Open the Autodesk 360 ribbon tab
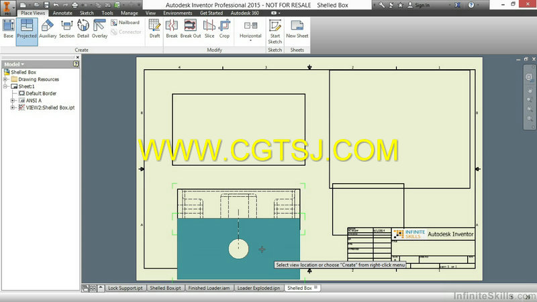537x302 pixels. (244, 13)
